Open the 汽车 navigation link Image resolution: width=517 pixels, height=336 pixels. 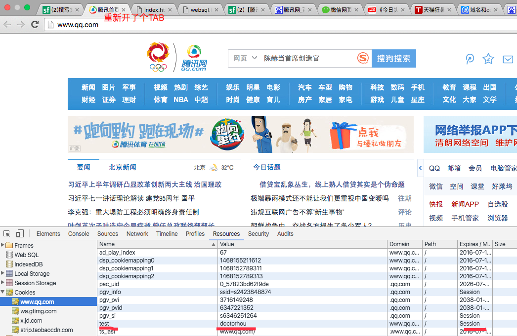click(304, 87)
